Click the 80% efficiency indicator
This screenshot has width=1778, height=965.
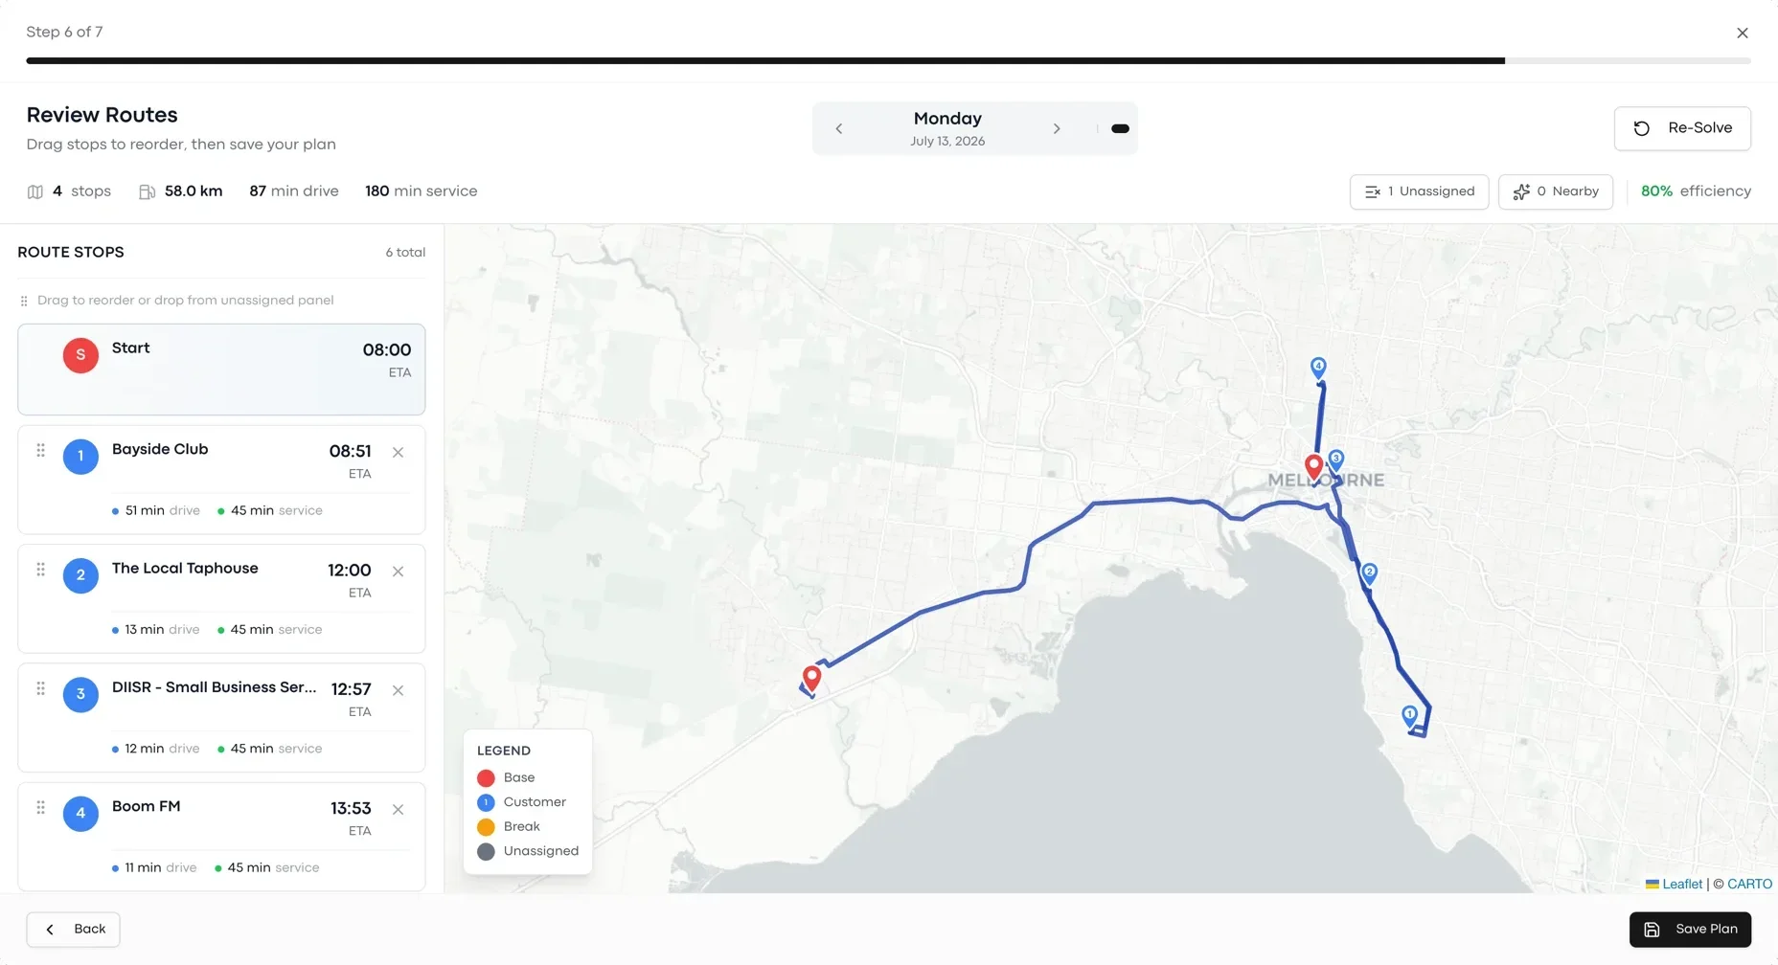point(1696,191)
